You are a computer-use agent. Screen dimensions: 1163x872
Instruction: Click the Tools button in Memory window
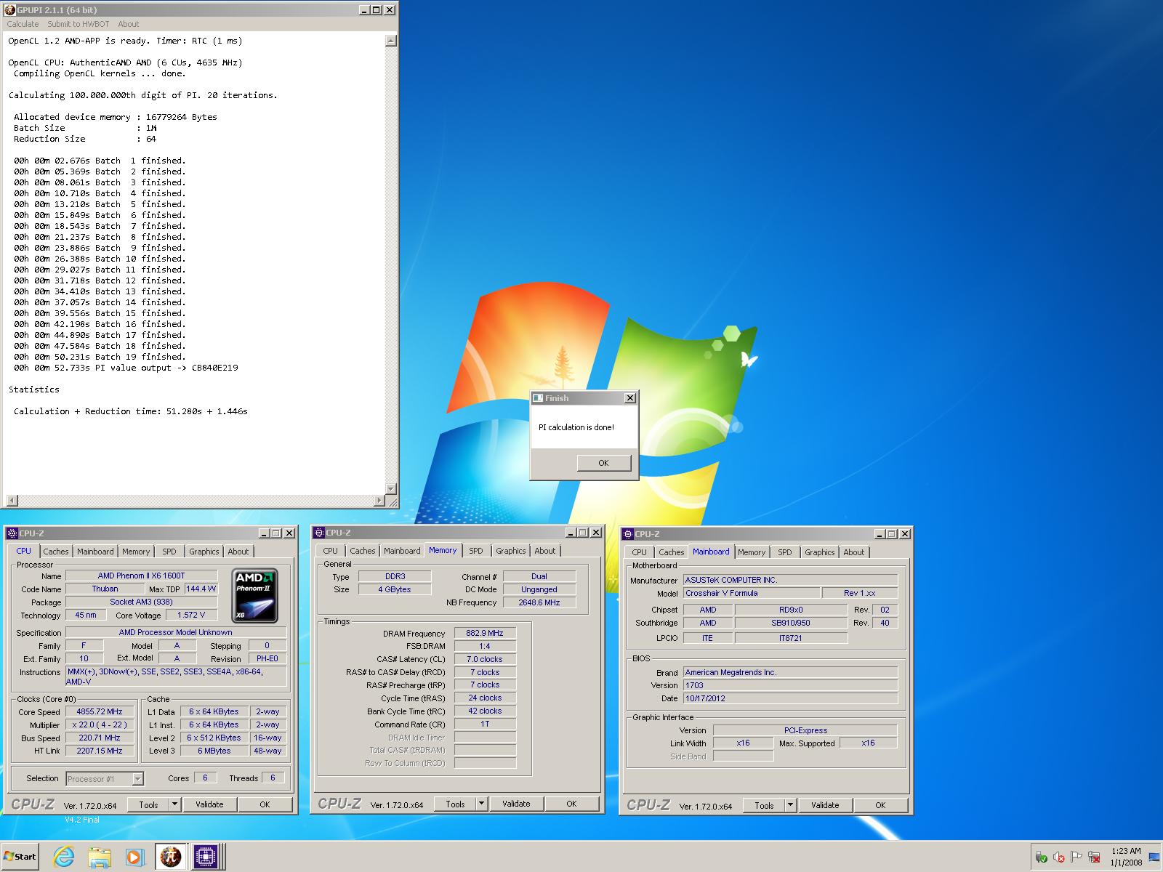pos(455,804)
